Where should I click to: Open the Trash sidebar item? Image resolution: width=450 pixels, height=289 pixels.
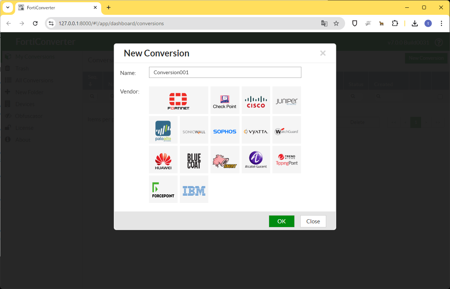point(22,69)
